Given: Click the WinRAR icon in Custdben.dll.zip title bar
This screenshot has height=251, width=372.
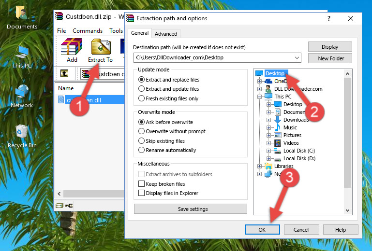Looking at the screenshot, I should [60, 16].
